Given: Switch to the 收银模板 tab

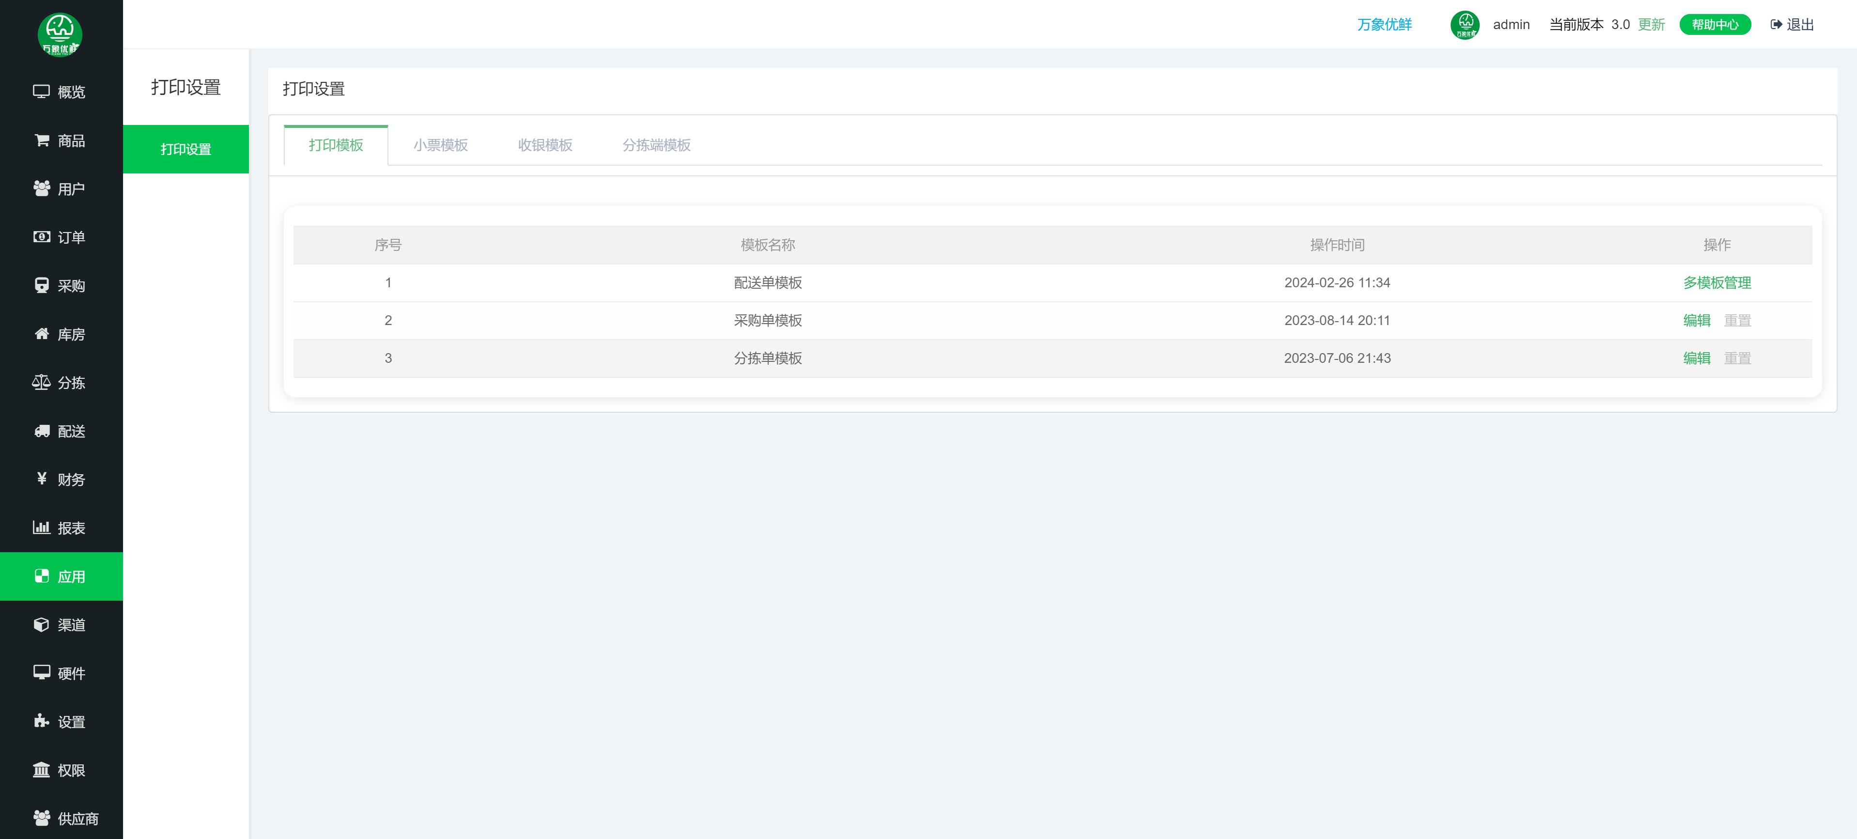Looking at the screenshot, I should [x=545, y=145].
